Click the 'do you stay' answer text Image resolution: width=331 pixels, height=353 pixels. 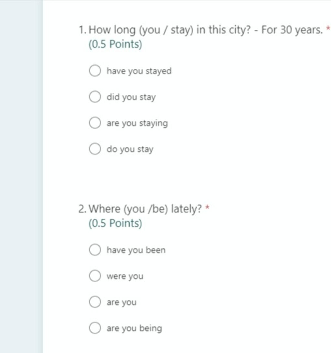tap(130, 149)
